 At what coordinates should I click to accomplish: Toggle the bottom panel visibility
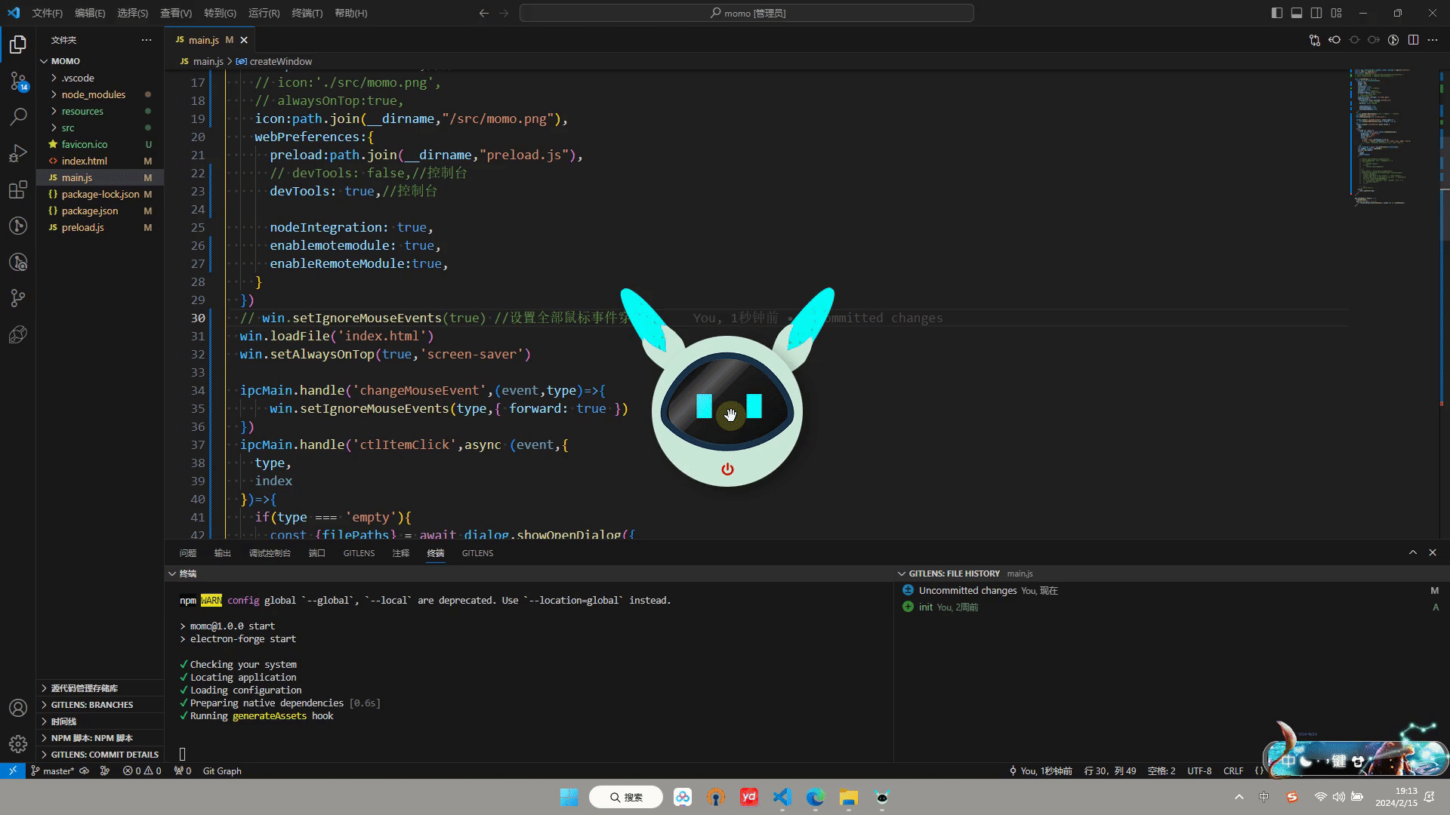click(x=1297, y=13)
